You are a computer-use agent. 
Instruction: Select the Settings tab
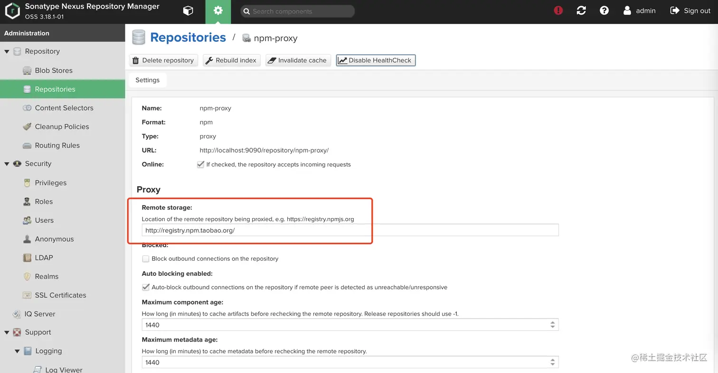147,80
